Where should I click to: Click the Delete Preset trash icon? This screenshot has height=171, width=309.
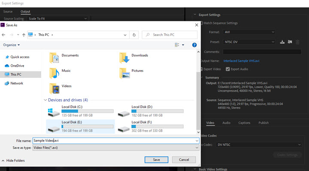pyautogui.click(x=297, y=42)
